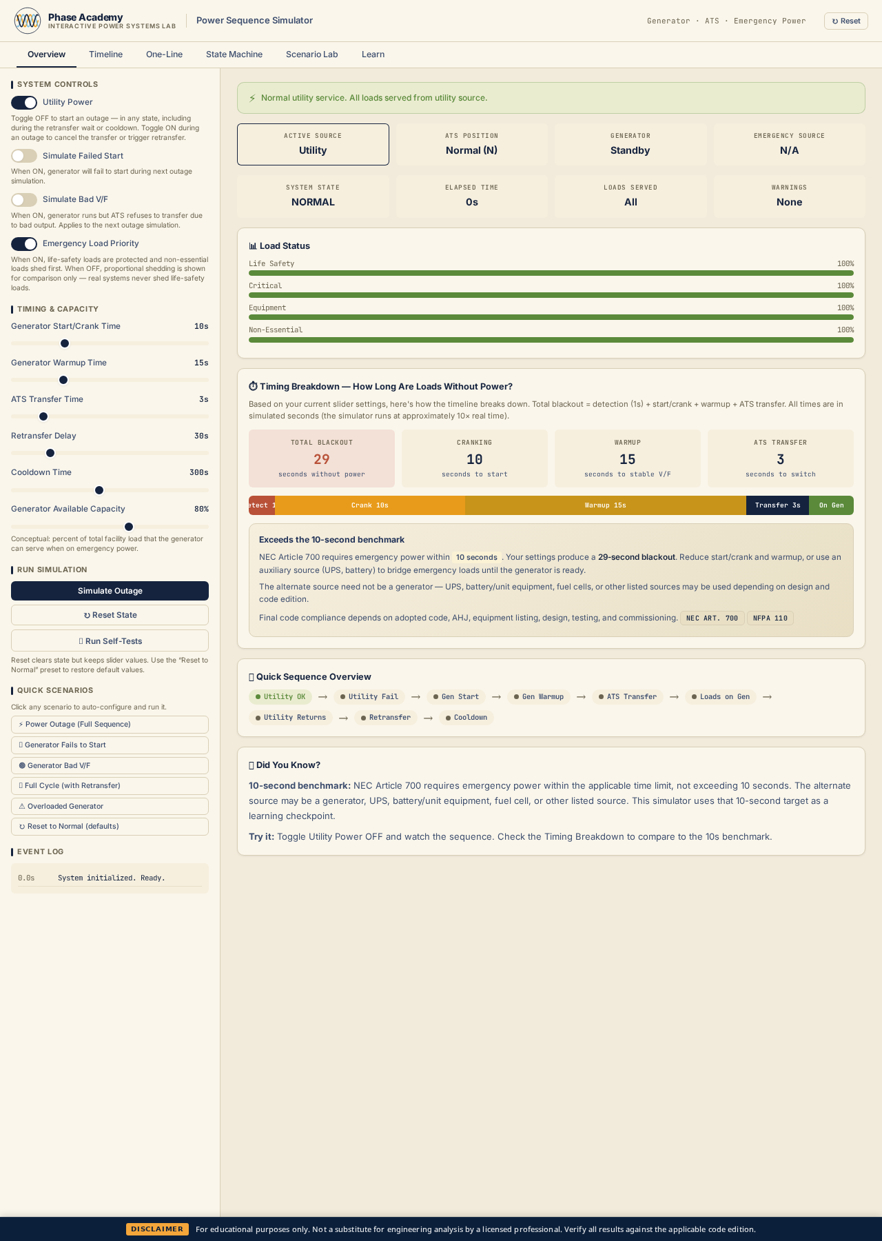Click the Loads Served All card
882x1241 pixels.
630,196
